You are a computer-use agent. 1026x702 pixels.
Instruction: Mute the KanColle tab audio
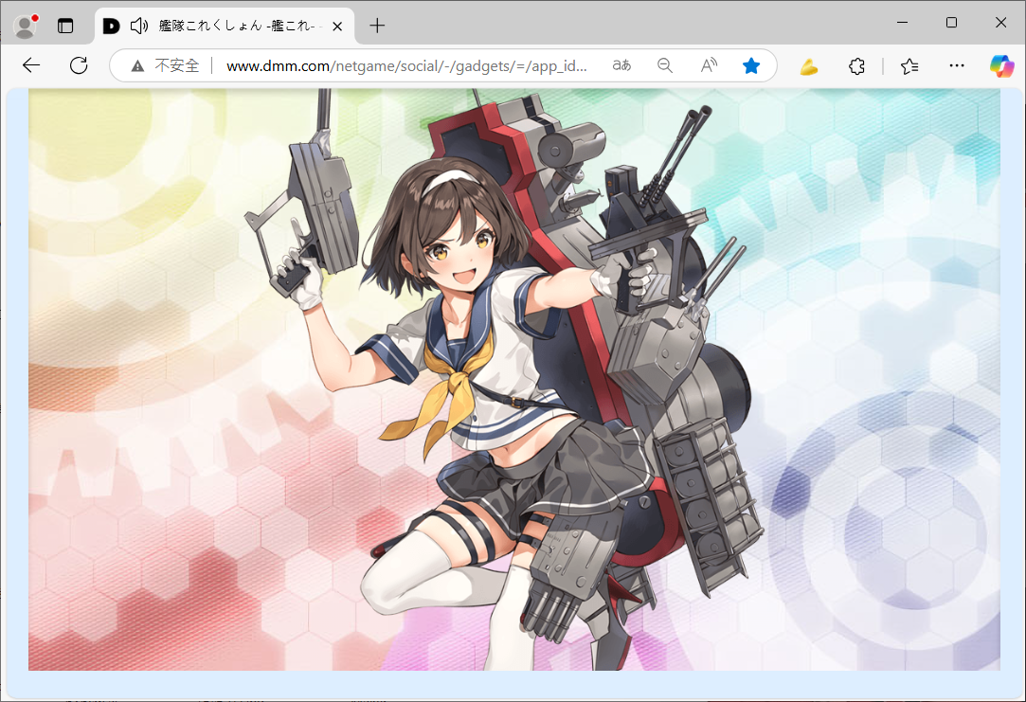point(138,27)
